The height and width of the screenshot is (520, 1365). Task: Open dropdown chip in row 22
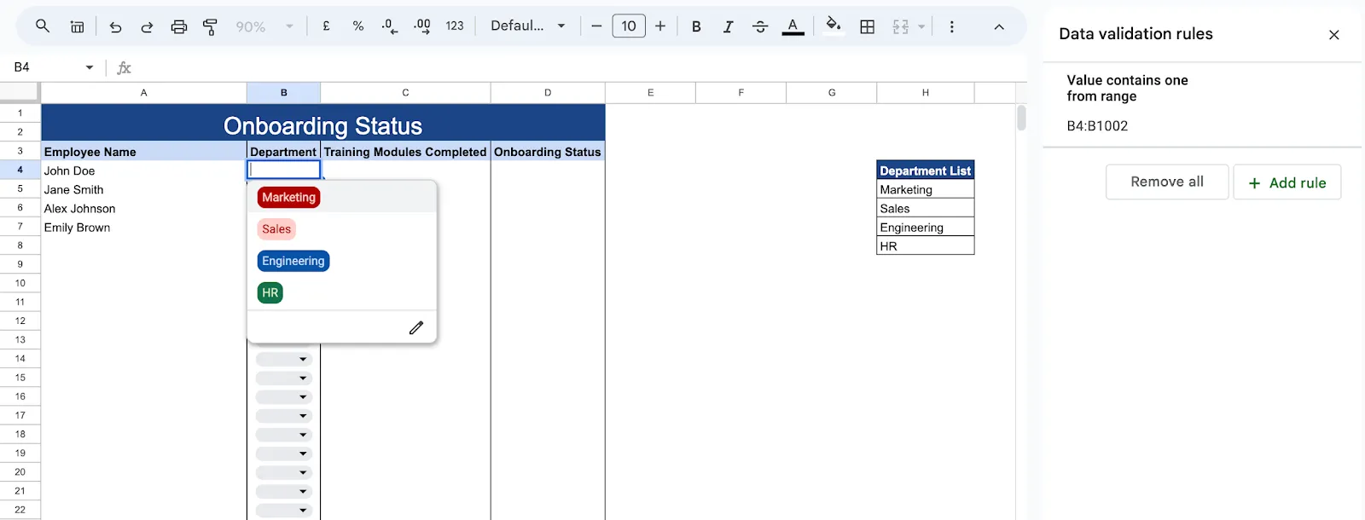284,511
